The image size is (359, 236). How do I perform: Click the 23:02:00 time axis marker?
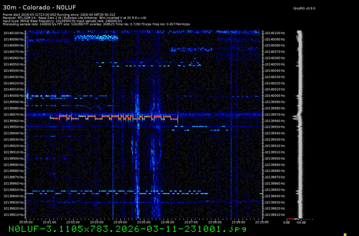(73, 222)
